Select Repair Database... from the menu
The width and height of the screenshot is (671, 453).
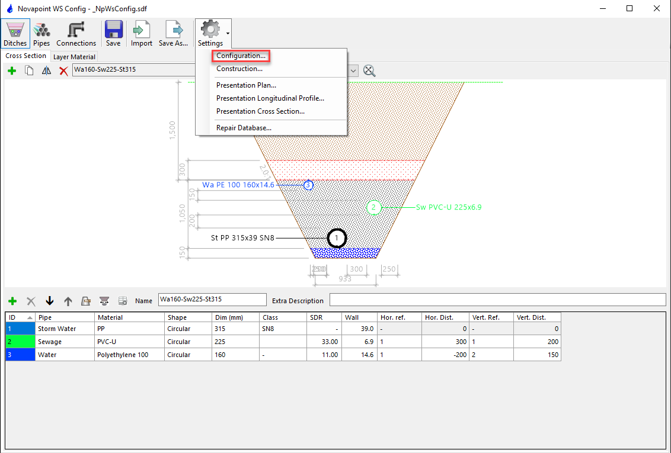(244, 128)
